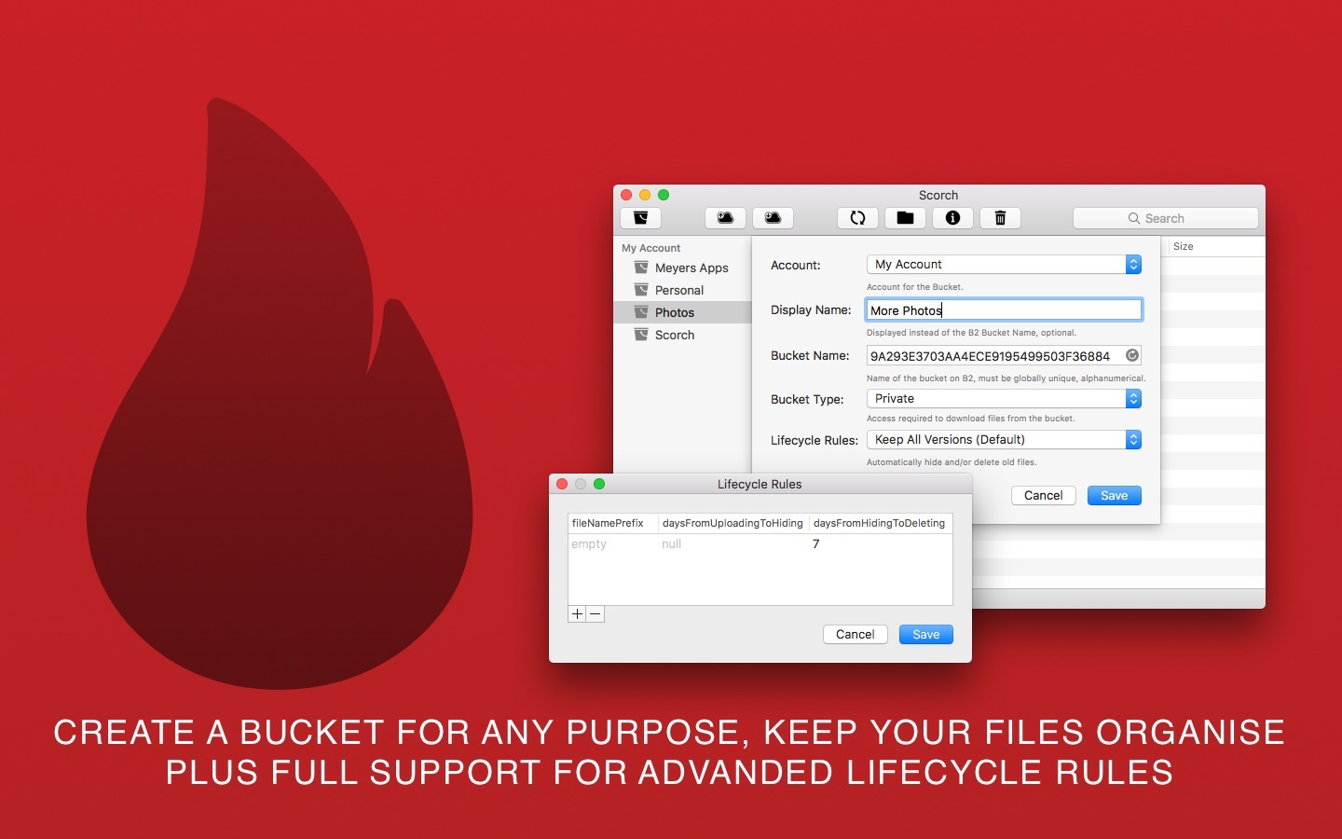Screen dimensions: 1342x839
Task: Click Save in the bucket sheet
Action: (x=1115, y=496)
